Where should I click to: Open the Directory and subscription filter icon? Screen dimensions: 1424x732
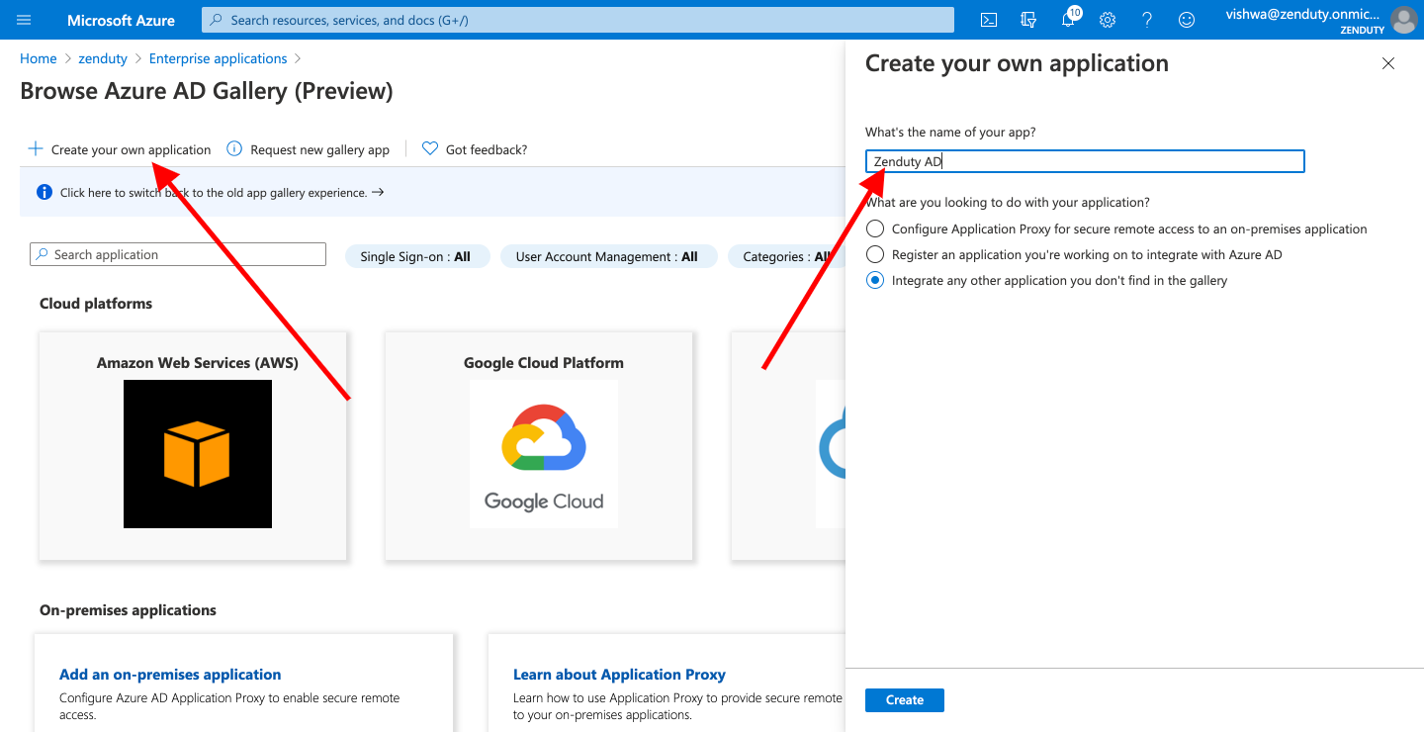pos(1028,20)
